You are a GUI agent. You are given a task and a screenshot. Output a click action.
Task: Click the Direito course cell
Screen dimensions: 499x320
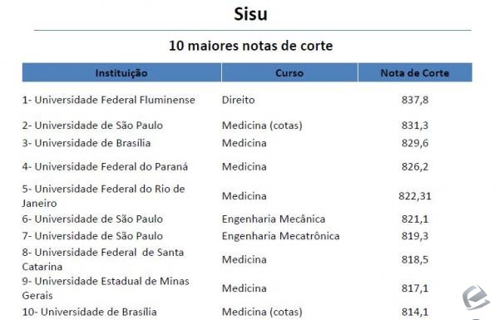tap(239, 100)
